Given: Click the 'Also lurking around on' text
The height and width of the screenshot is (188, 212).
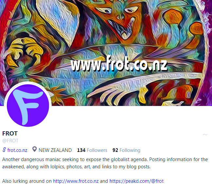Looking at the screenshot, I should click(x=27, y=181).
